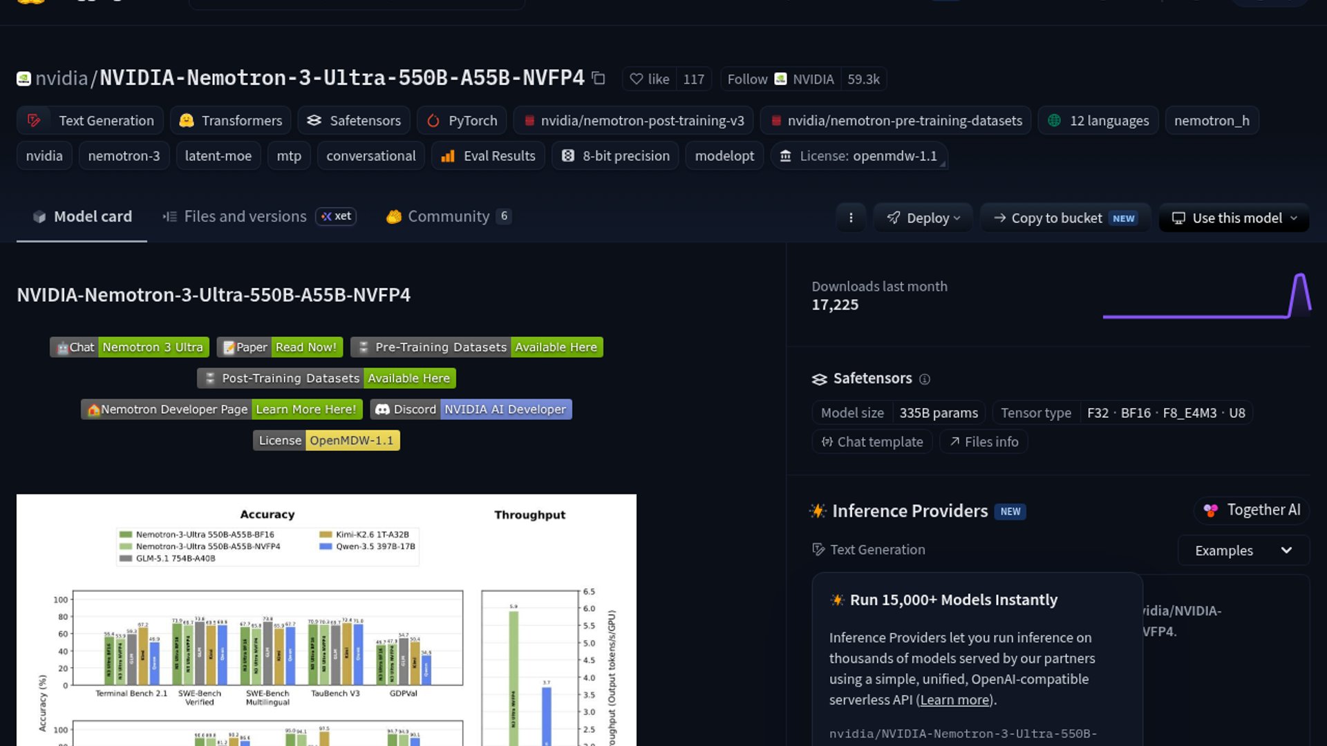This screenshot has height=746, width=1327.
Task: Open the Chat Nemotron 3 Ultra badge
Action: 129,347
